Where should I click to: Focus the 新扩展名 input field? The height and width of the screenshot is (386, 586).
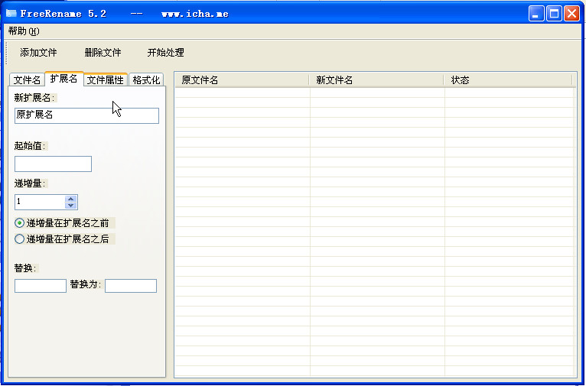(86, 115)
